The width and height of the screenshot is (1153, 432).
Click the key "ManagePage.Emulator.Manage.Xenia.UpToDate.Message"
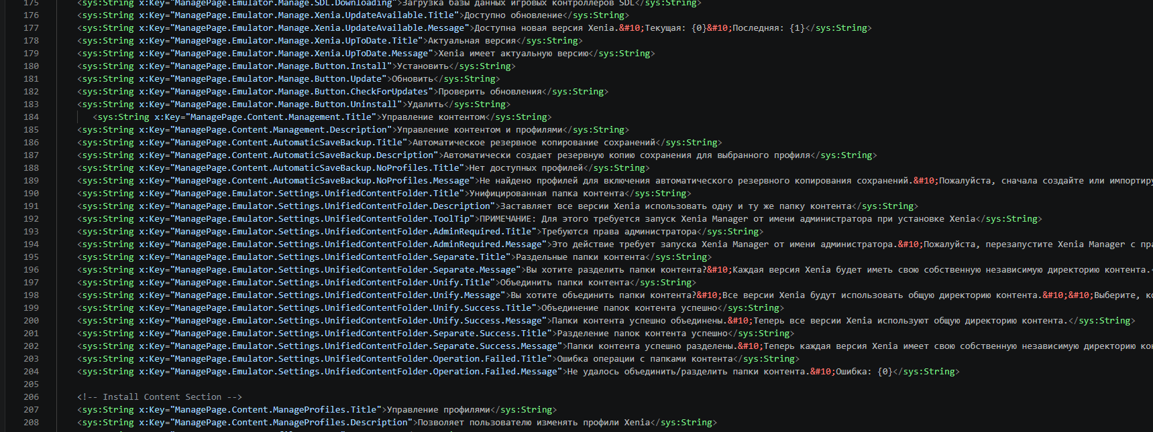pos(302,53)
